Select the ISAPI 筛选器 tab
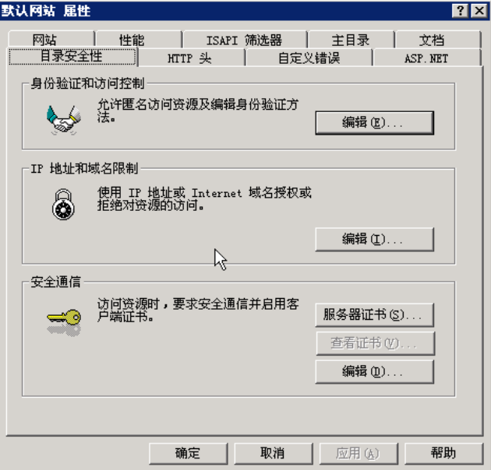Screen dimensions: 491x470 (245, 40)
